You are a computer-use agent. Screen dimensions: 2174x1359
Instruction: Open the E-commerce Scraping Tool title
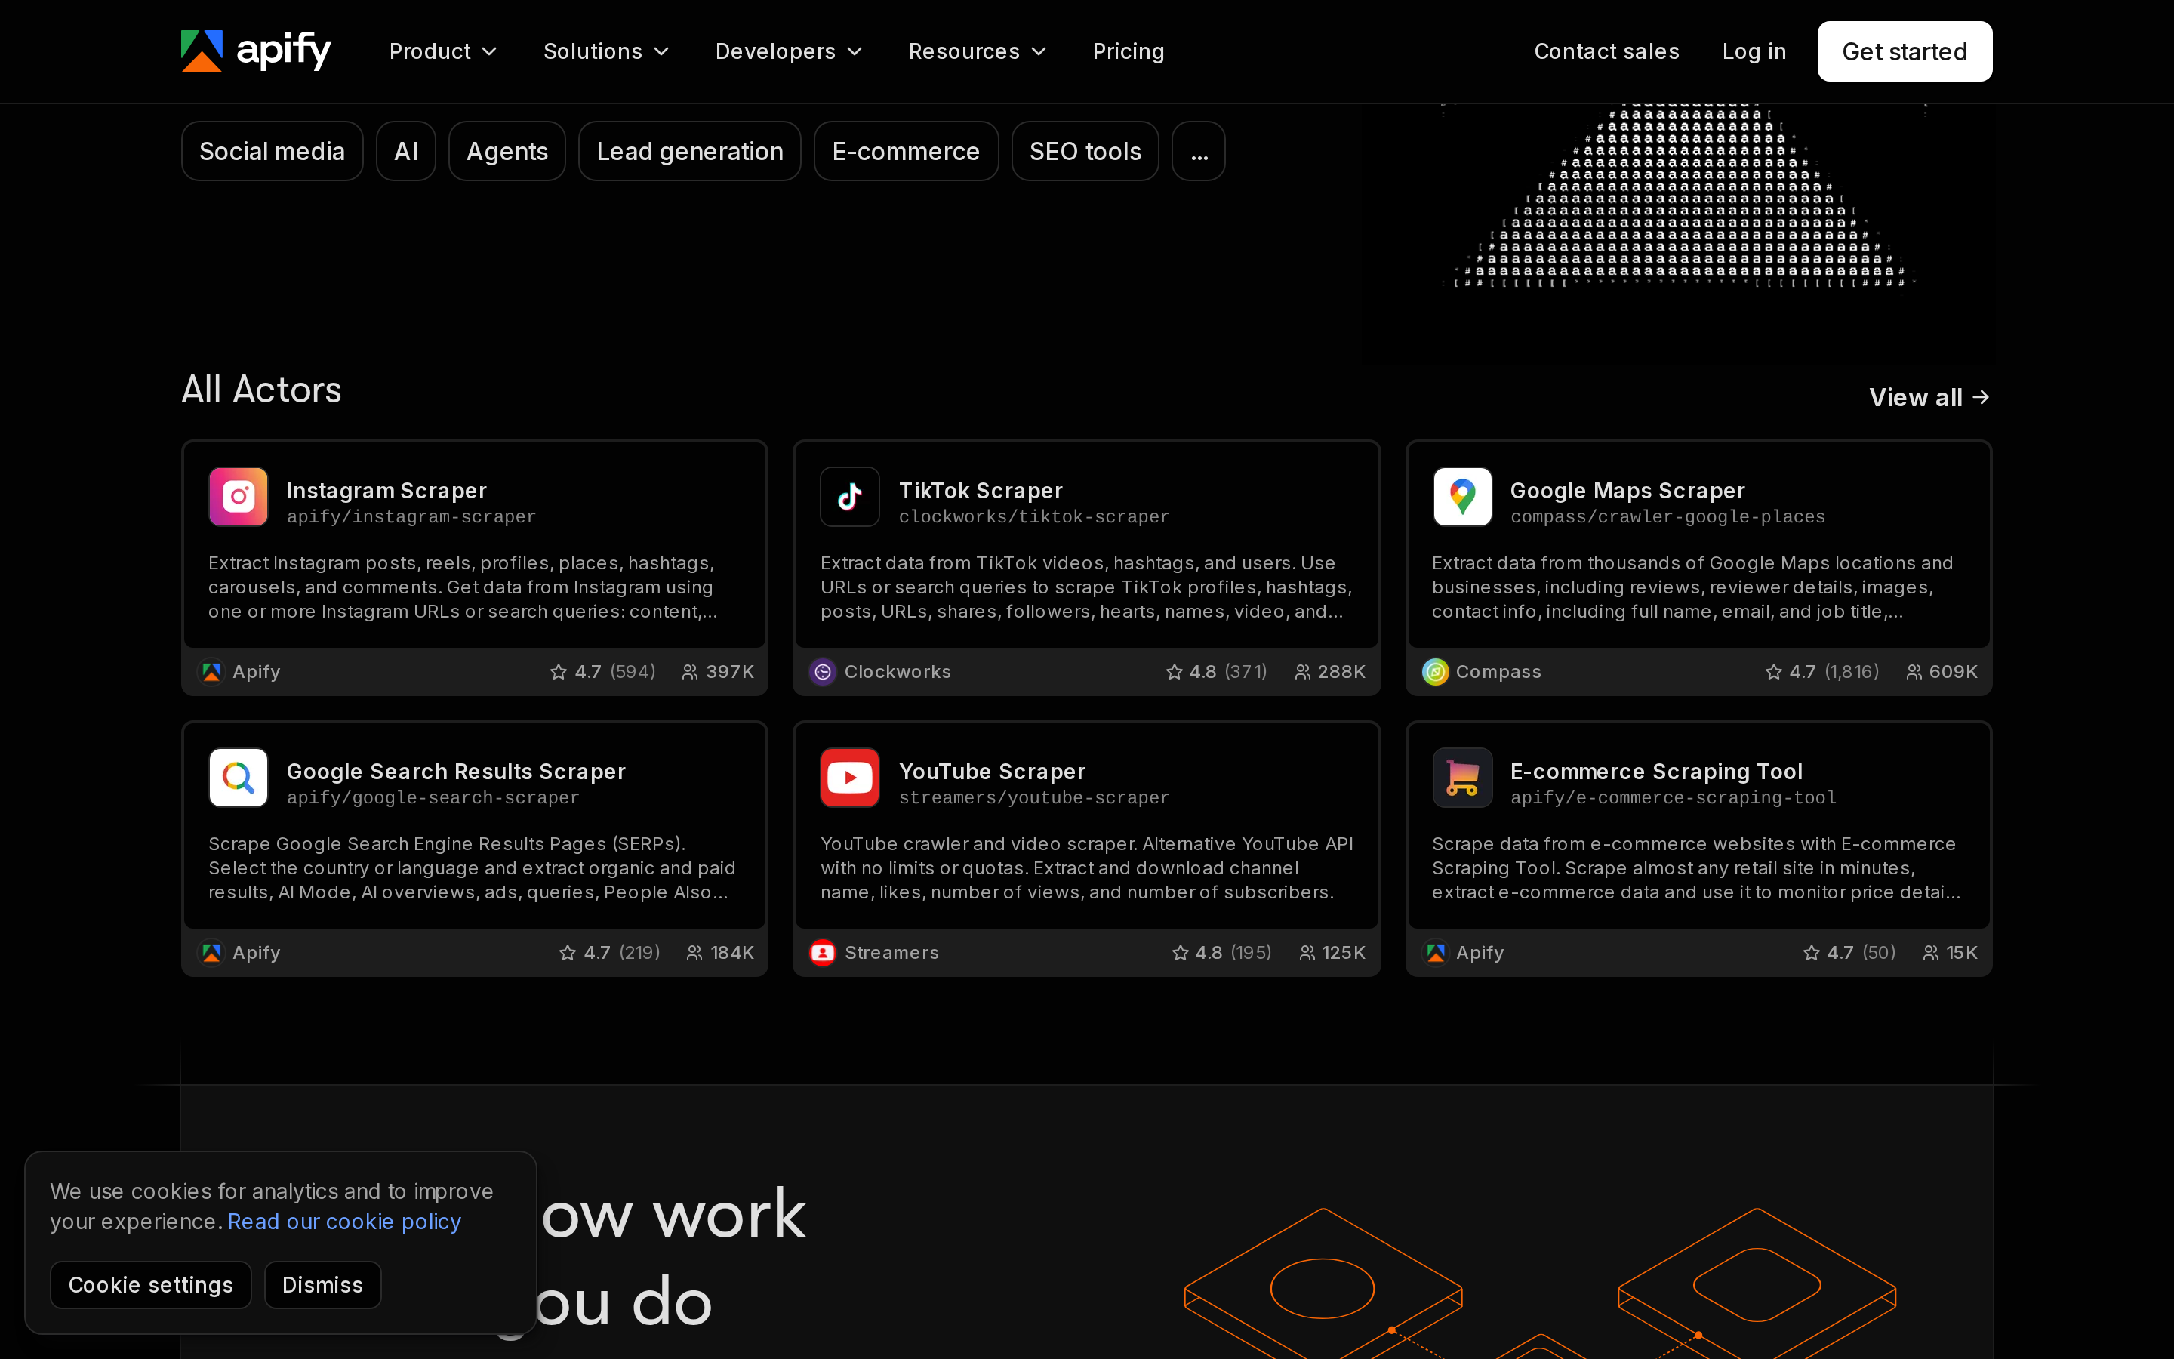[1655, 771]
